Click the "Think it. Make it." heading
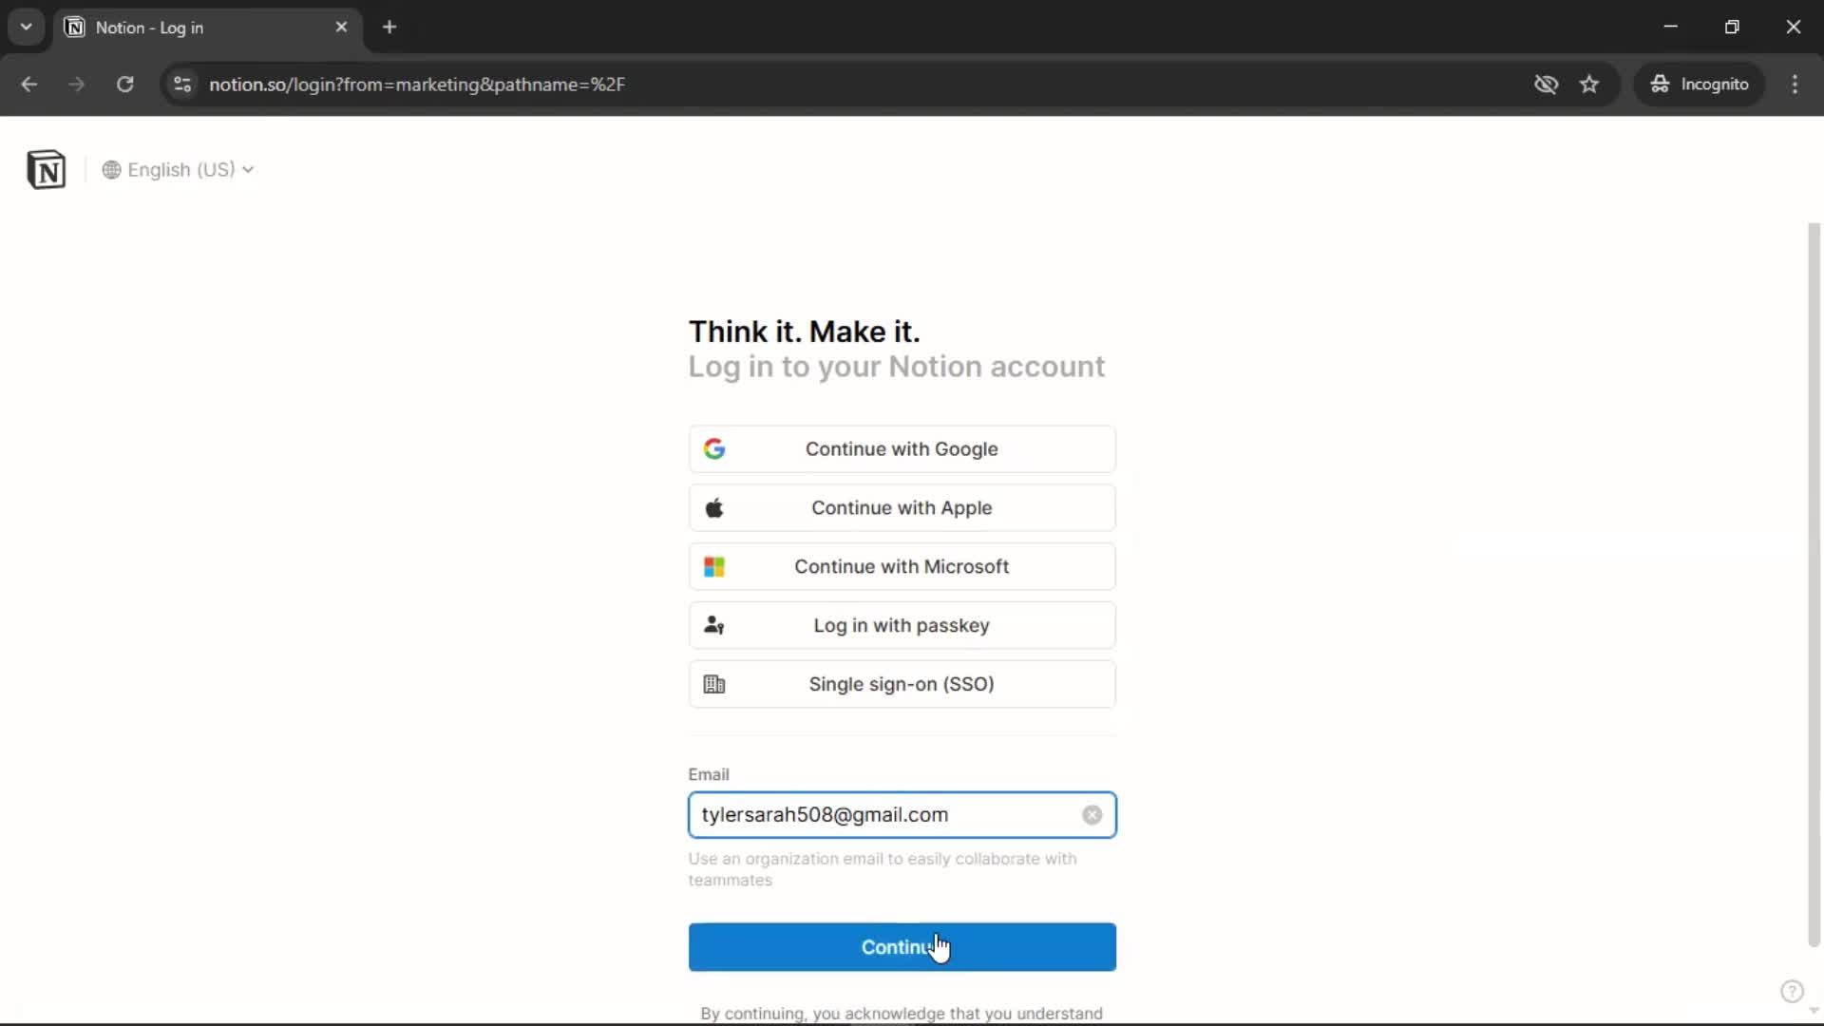1824x1026 pixels. pyautogui.click(x=804, y=332)
